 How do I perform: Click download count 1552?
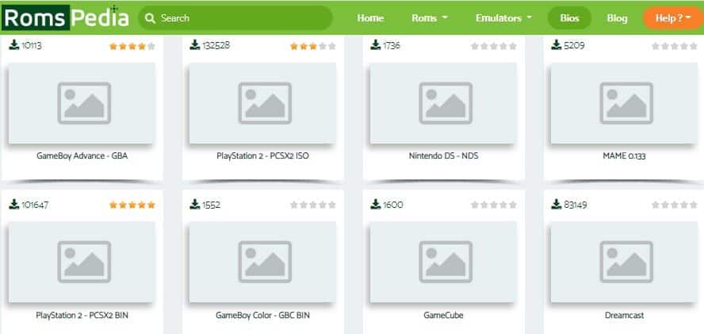tap(212, 205)
